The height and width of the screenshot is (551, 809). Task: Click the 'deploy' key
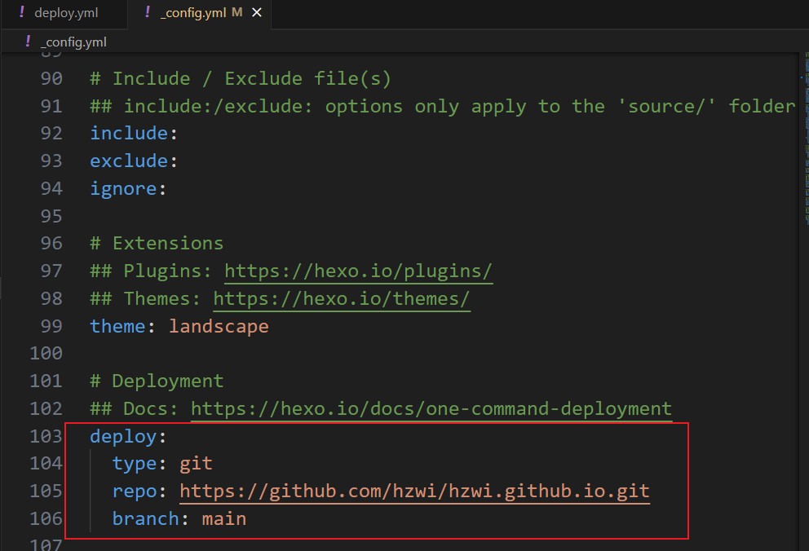point(123,437)
